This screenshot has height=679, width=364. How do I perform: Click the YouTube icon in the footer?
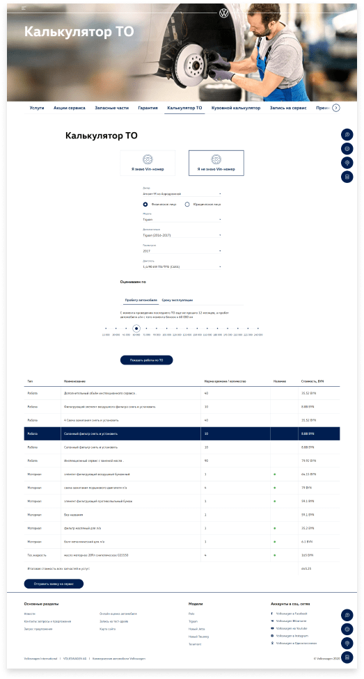pyautogui.click(x=271, y=628)
